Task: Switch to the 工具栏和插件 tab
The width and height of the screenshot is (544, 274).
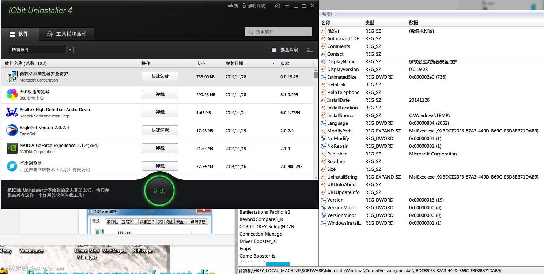Action: [x=67, y=34]
